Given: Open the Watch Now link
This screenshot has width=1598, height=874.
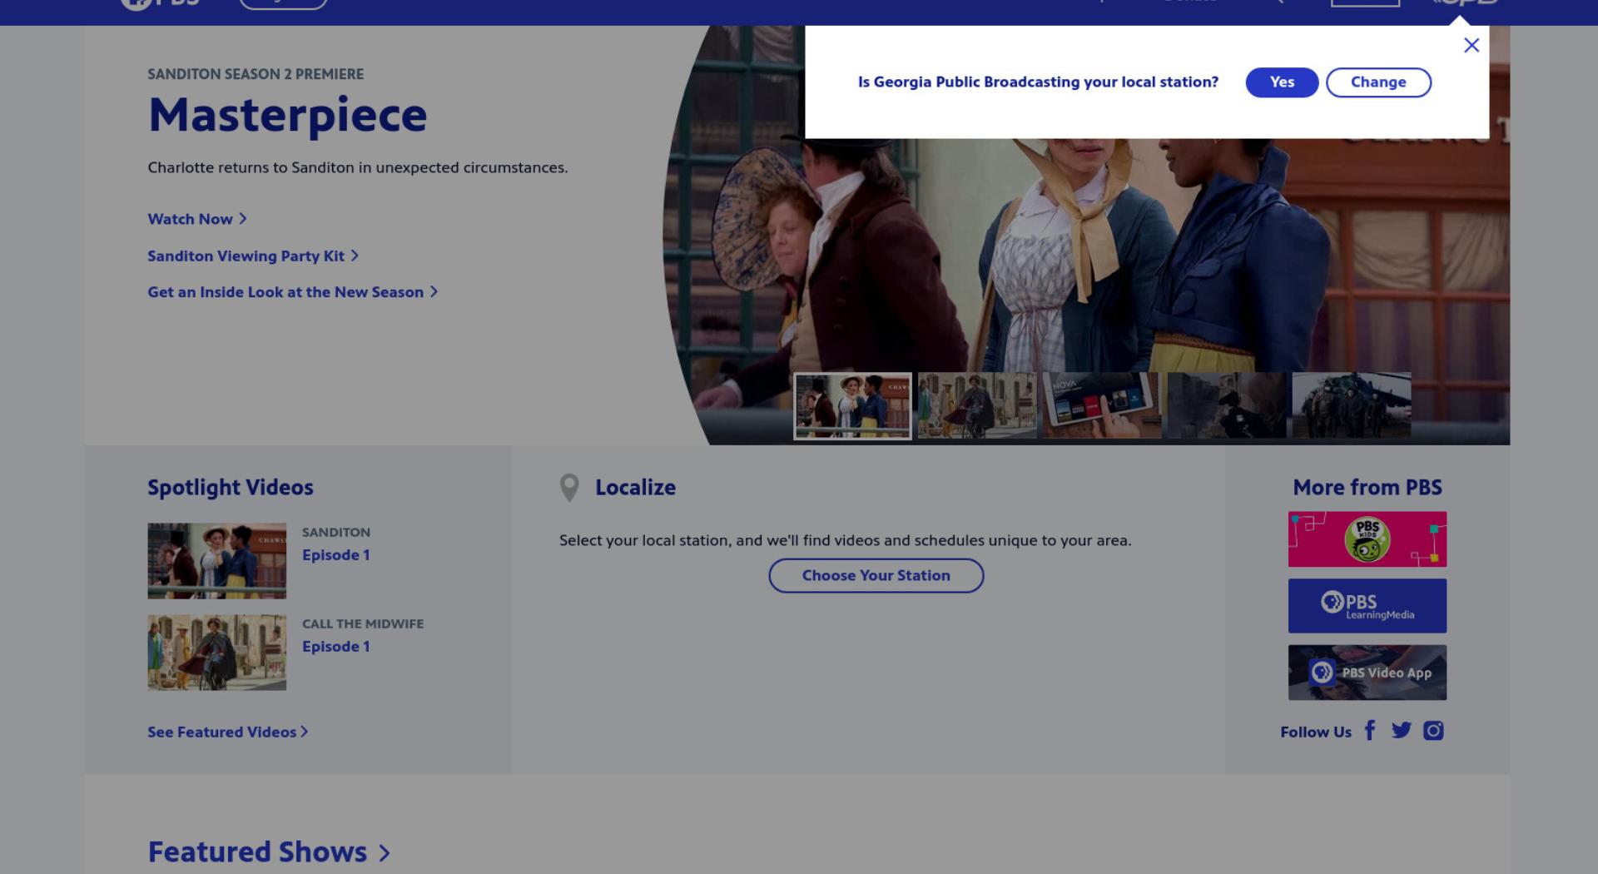Looking at the screenshot, I should (197, 219).
